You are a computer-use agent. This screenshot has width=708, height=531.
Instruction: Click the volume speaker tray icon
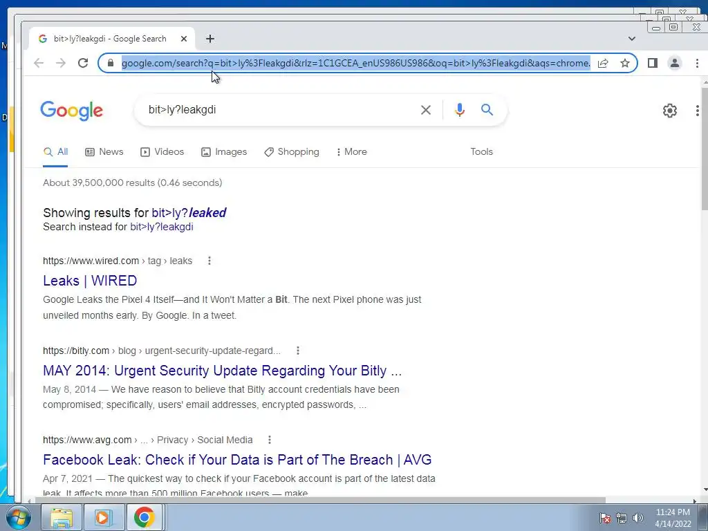pyautogui.click(x=637, y=518)
